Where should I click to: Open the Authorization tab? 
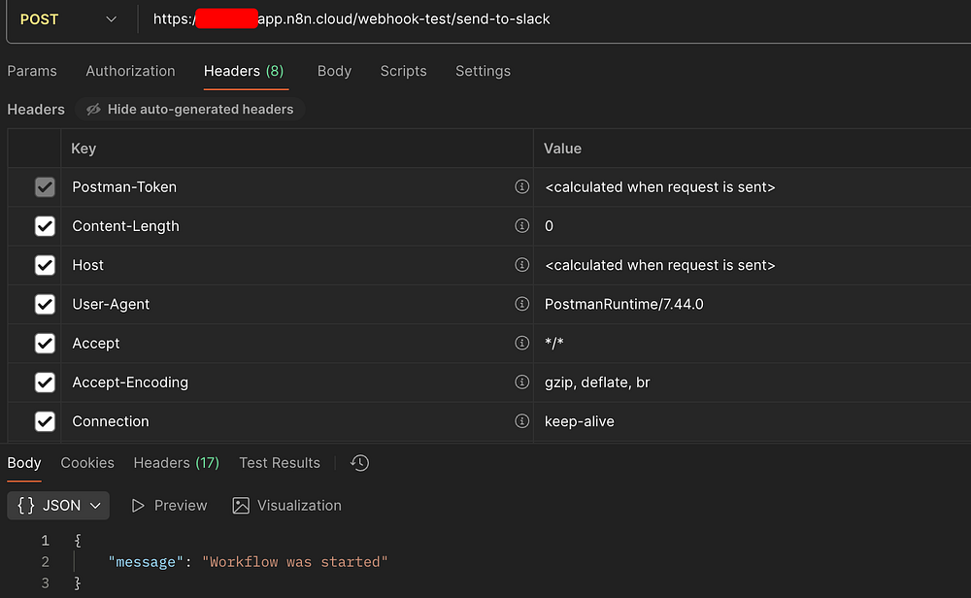tap(130, 71)
